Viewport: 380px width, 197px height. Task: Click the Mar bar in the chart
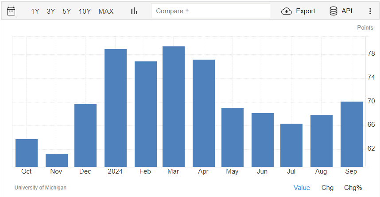174,106
